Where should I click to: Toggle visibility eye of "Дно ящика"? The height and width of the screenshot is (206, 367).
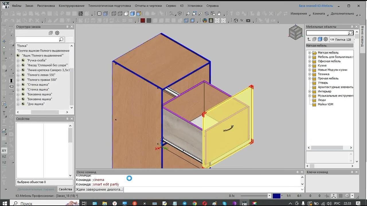click(x=23, y=104)
